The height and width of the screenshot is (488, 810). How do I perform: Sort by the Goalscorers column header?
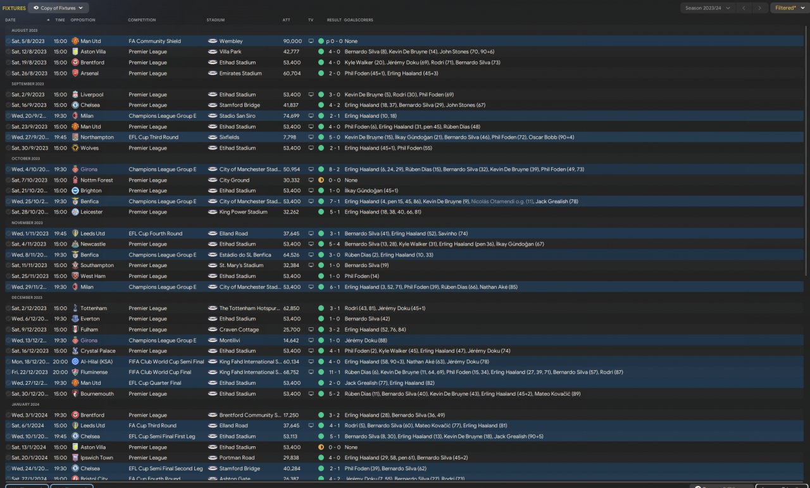tap(359, 20)
